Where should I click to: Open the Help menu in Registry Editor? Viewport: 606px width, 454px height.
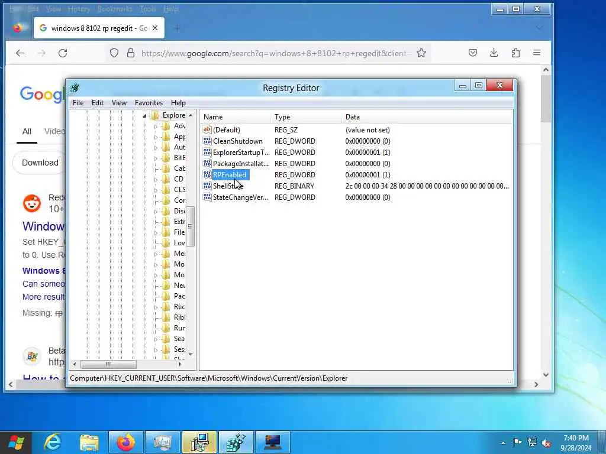pos(178,103)
